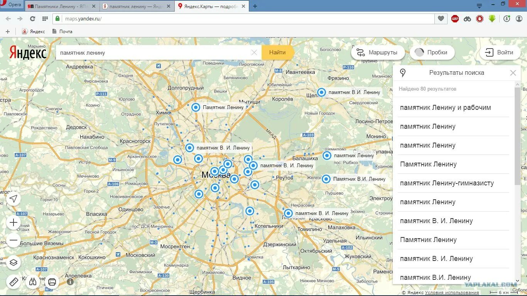Open the Маршруты routes button
Screen dimensions: 527x296
pyautogui.click(x=378, y=52)
